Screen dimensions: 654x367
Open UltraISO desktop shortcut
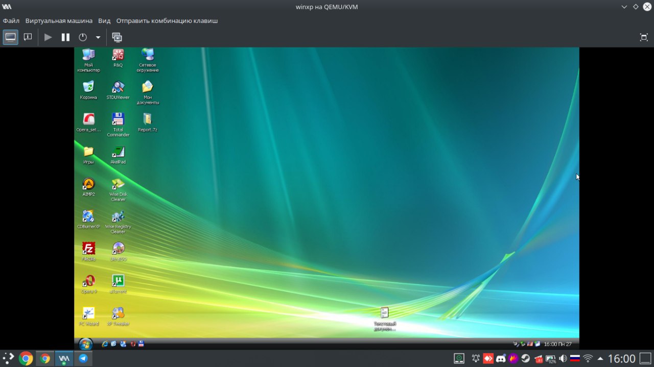pos(118,252)
